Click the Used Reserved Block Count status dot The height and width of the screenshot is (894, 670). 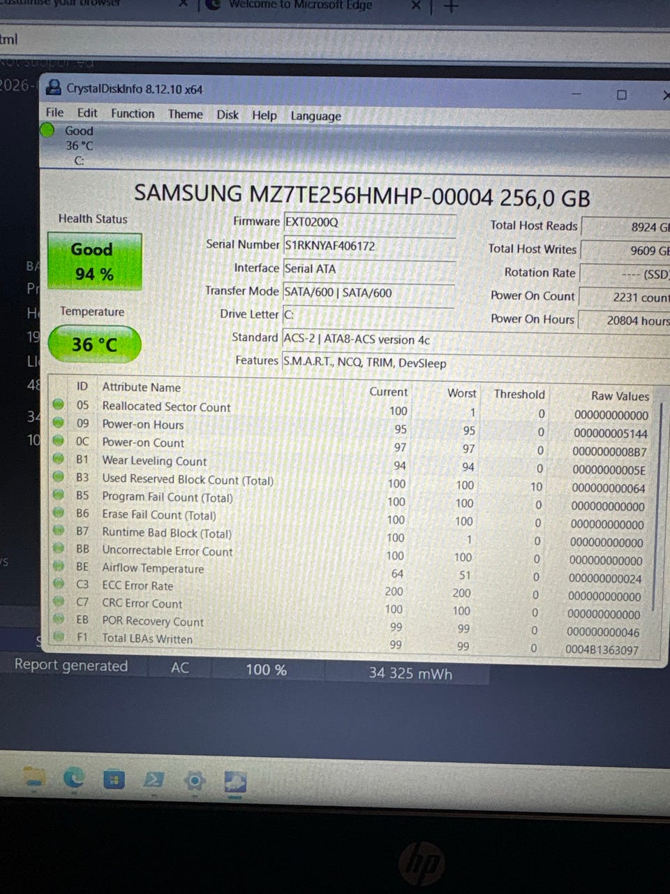click(x=59, y=477)
